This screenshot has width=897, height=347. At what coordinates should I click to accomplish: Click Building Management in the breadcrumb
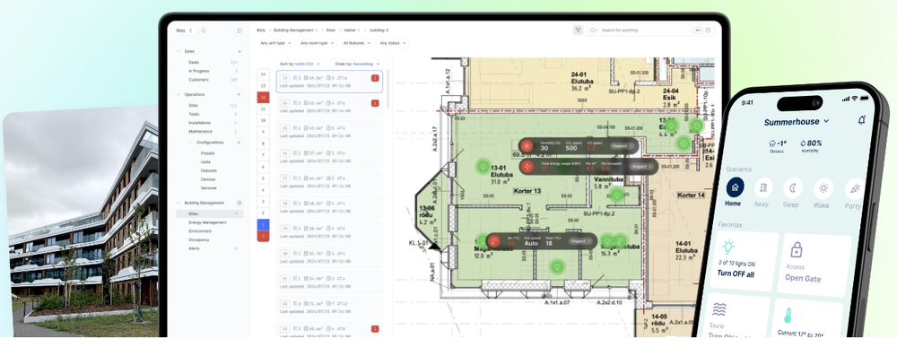tap(294, 30)
